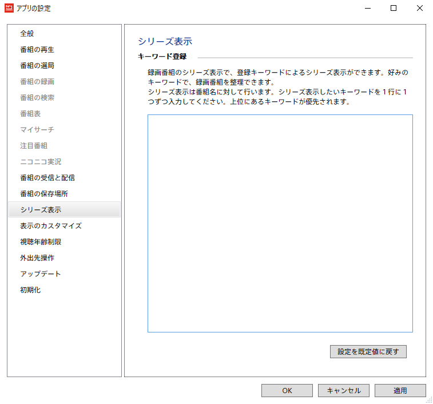Go to the 番組の選局 settings page

pos(37,66)
